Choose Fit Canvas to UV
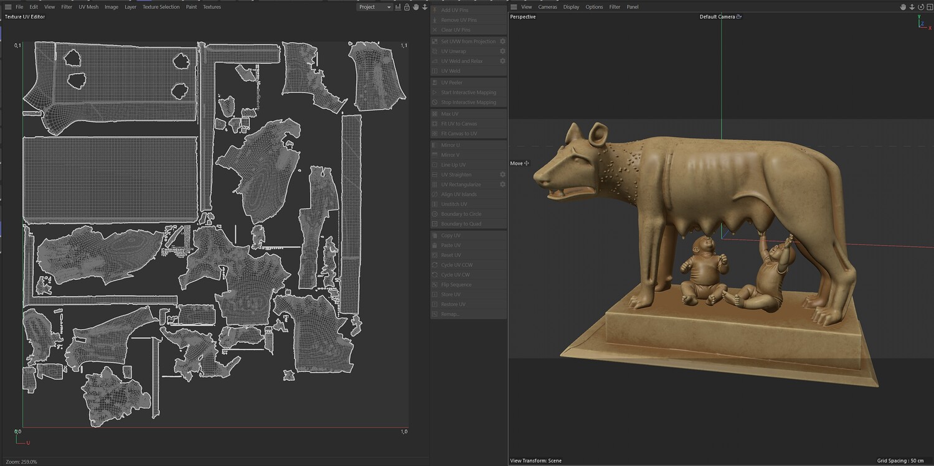This screenshot has height=466, width=934. pos(468,133)
